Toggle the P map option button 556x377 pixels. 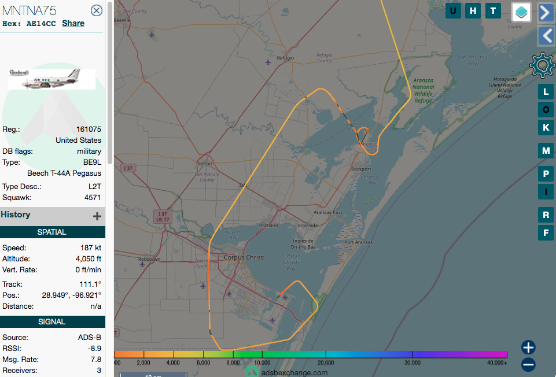click(x=546, y=174)
